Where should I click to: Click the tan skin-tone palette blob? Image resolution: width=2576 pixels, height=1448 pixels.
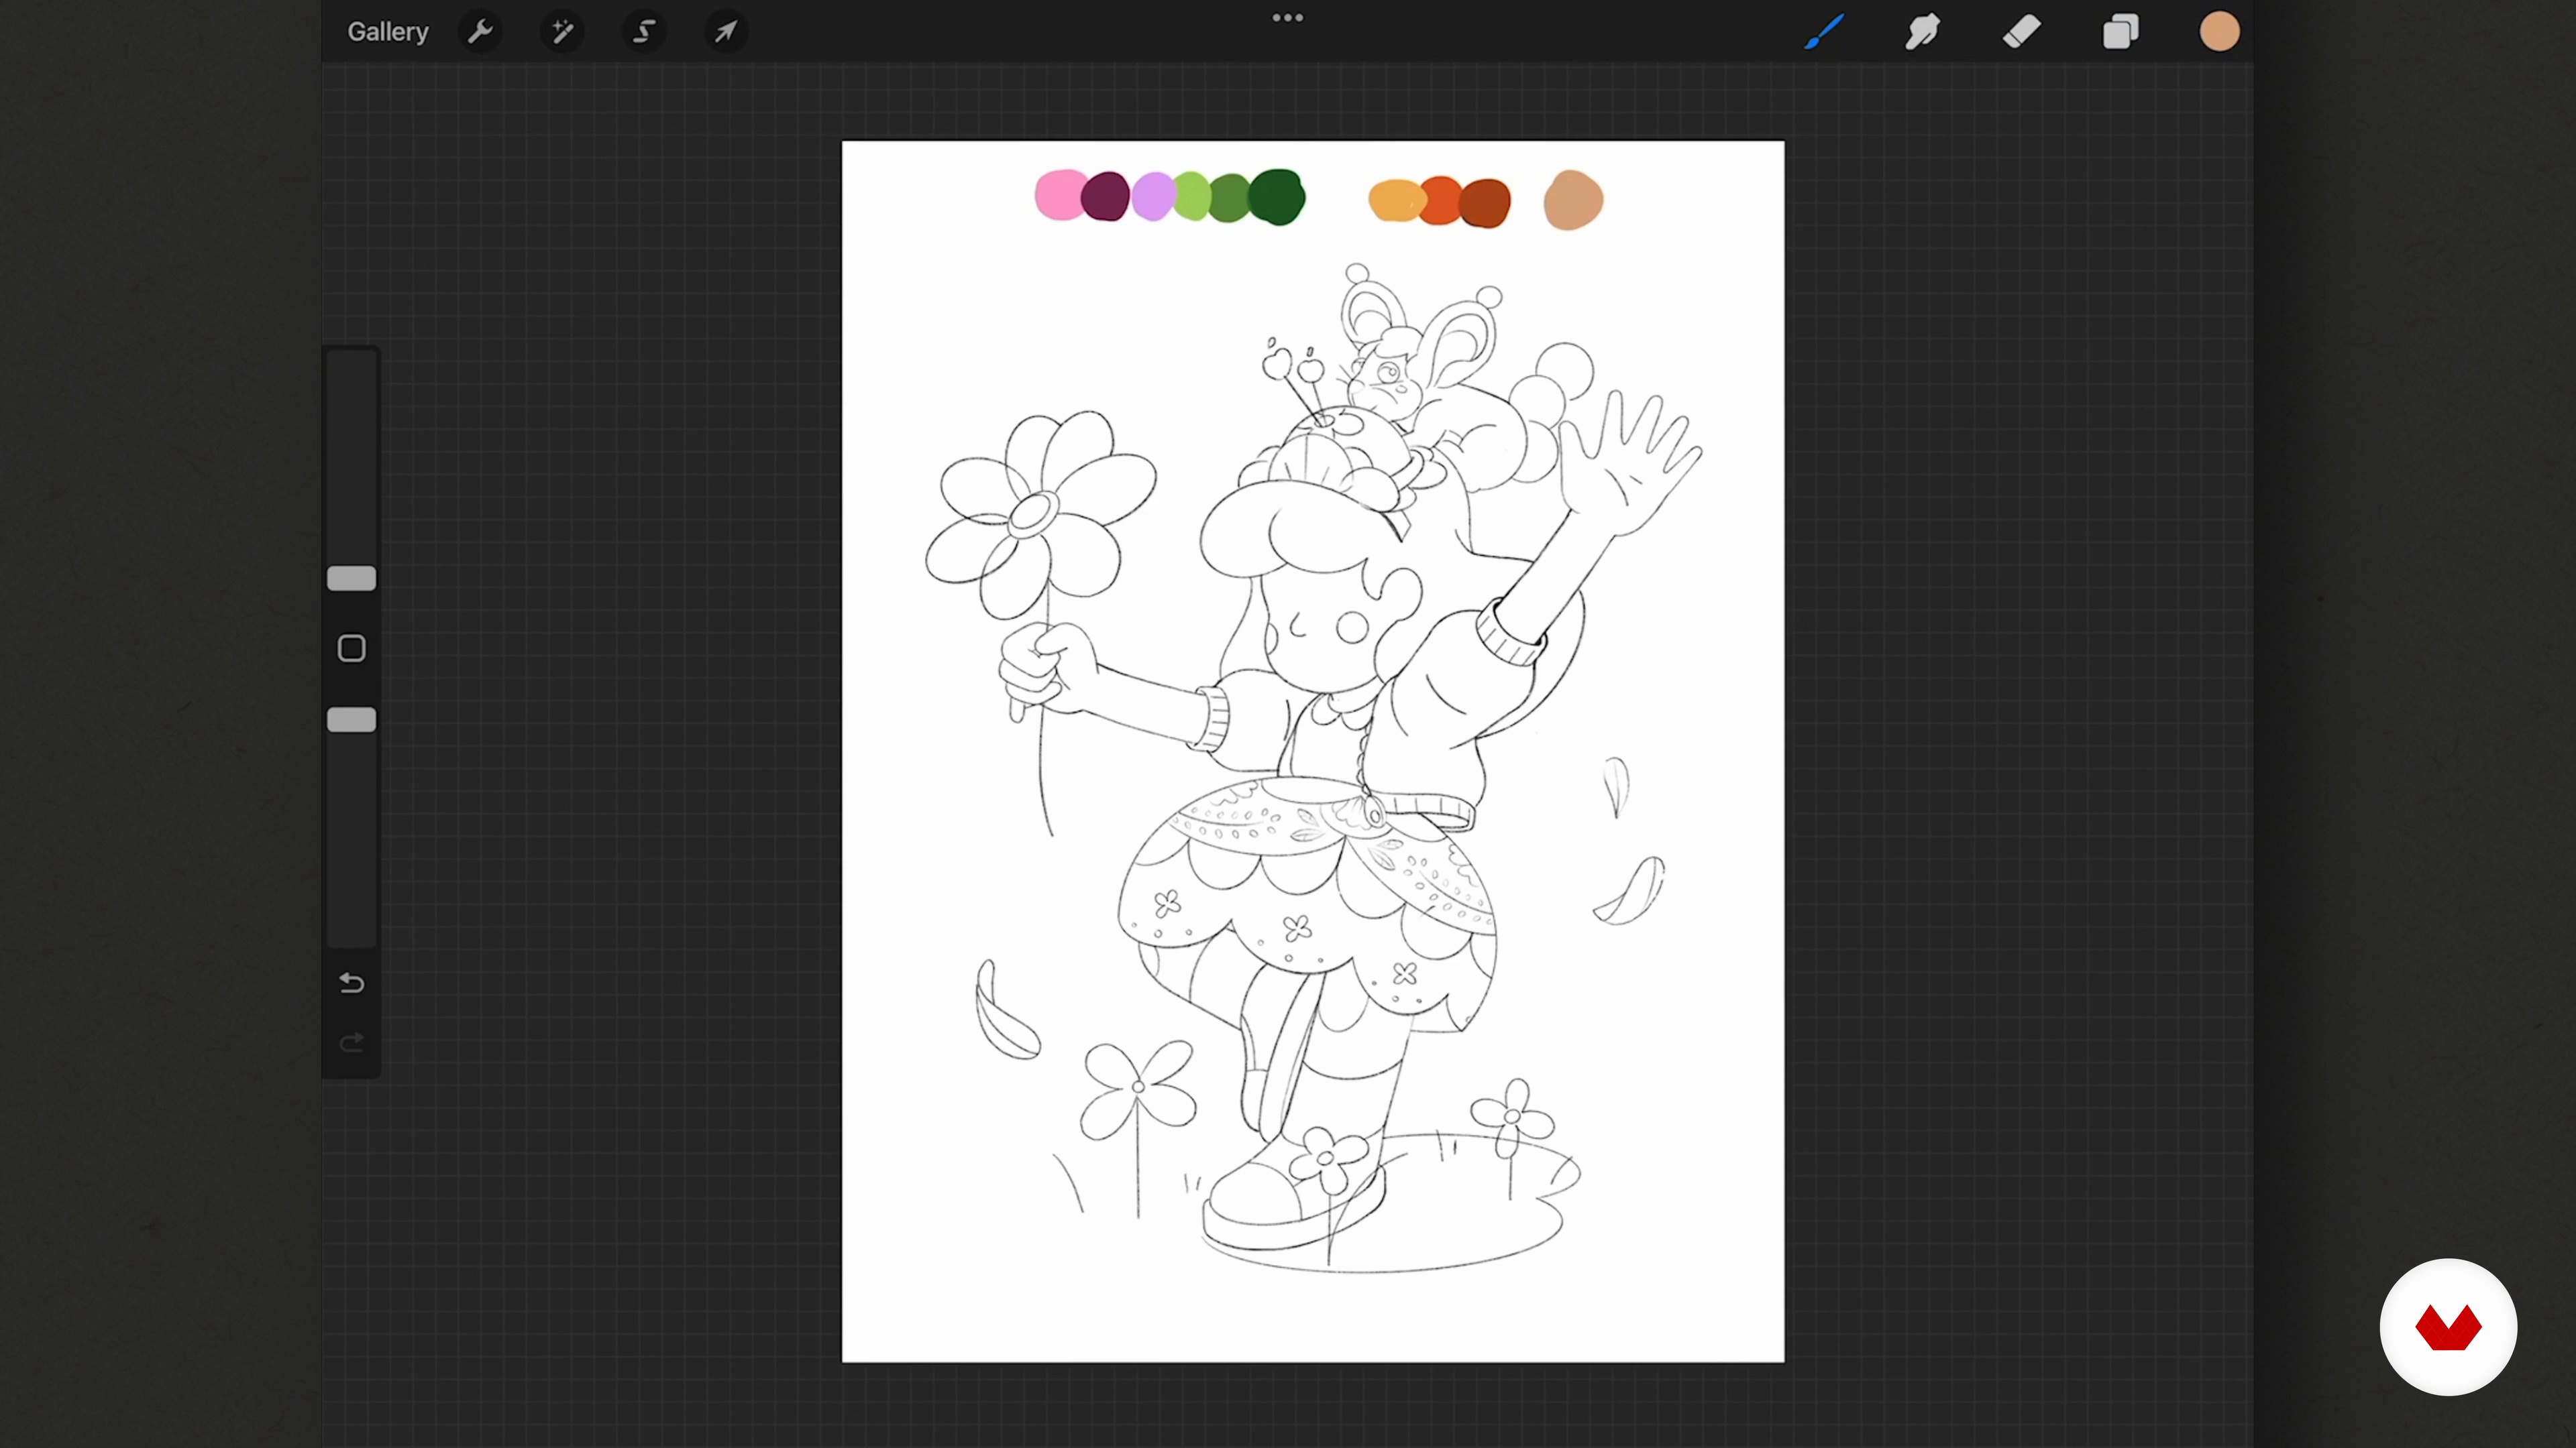pos(1573,200)
